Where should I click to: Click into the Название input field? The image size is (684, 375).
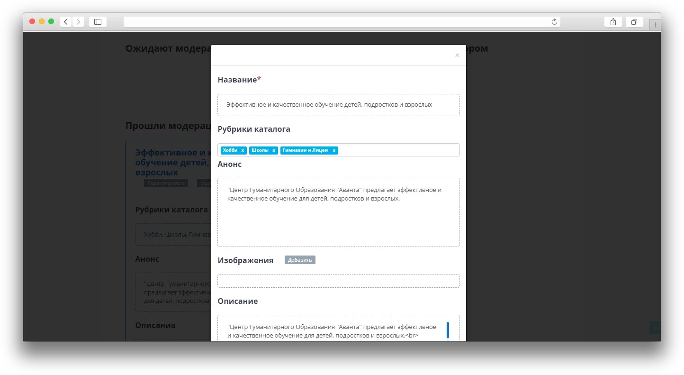(339, 105)
